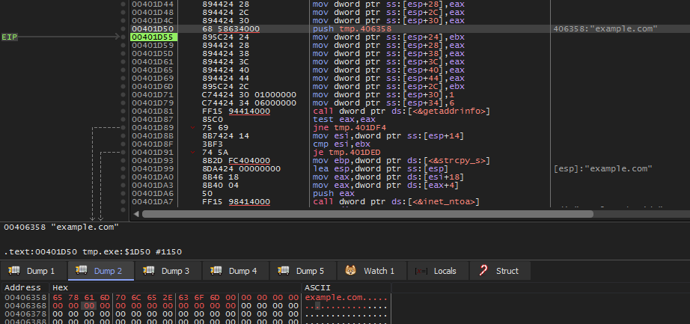Click the lea esp,[esp] instruction
Image resolution: width=690 pixels, height=324 pixels.
381,169
